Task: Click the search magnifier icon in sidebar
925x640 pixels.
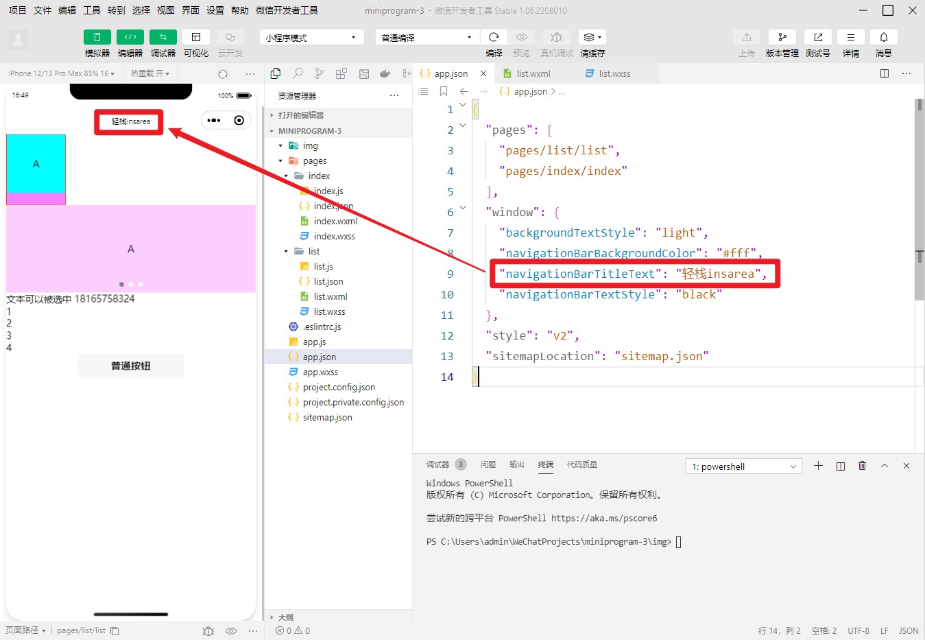Action: [298, 73]
